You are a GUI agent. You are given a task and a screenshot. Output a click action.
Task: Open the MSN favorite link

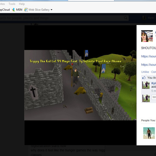(19, 10)
